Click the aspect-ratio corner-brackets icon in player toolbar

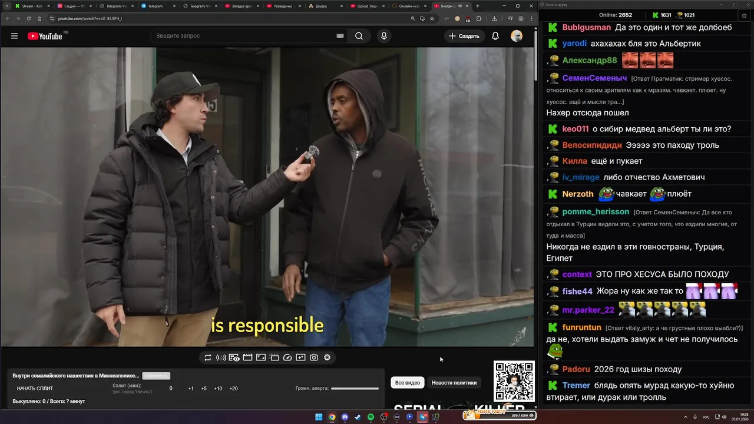pos(261,357)
